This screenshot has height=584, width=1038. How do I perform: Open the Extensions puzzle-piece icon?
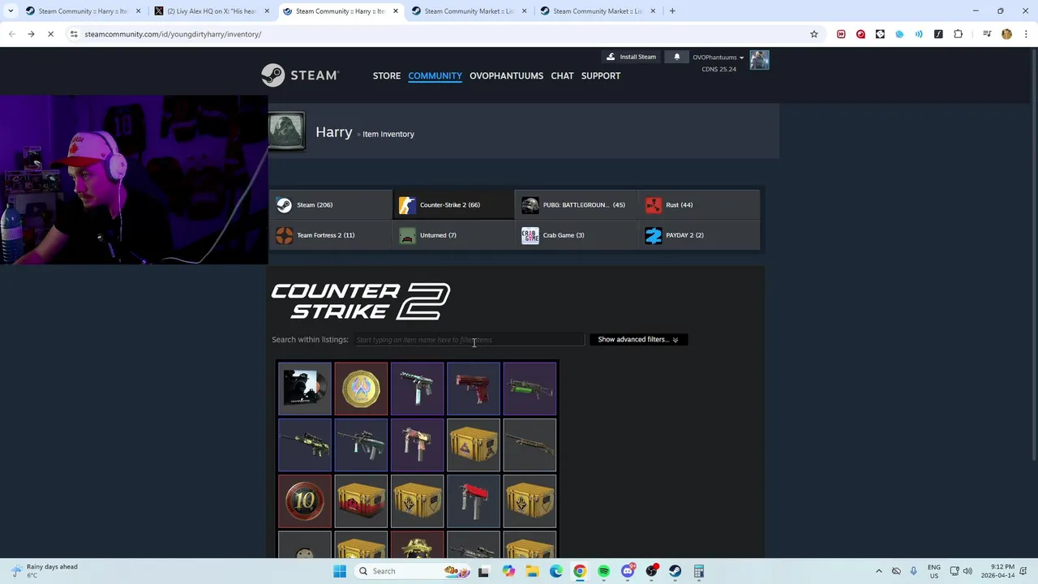pos(959,34)
